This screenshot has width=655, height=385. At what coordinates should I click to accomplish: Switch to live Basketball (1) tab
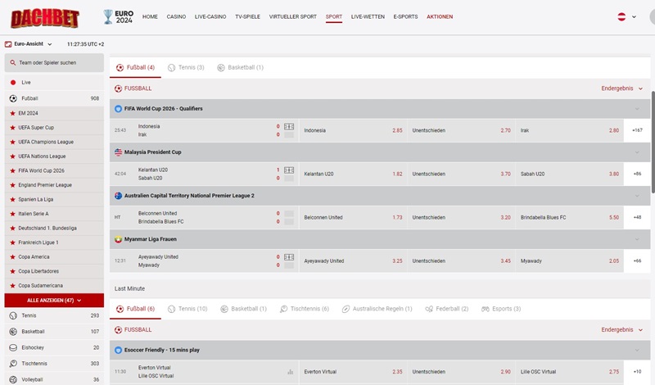pyautogui.click(x=240, y=68)
